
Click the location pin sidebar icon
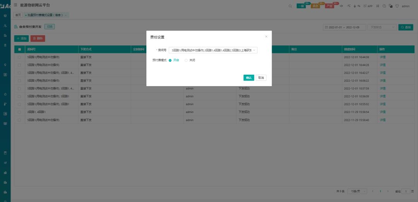5,65
